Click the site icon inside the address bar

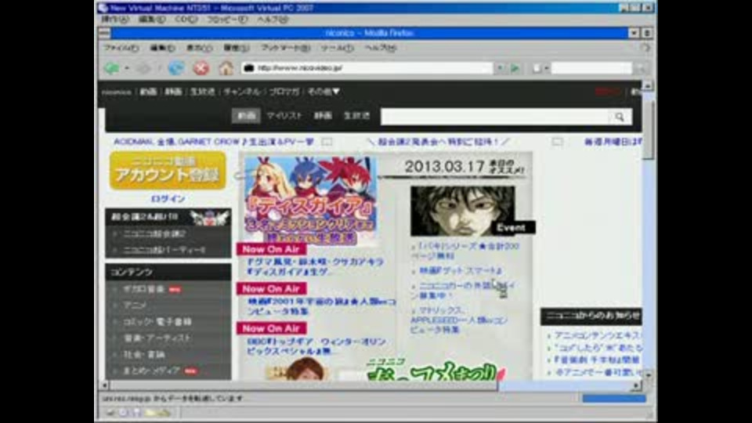click(248, 68)
